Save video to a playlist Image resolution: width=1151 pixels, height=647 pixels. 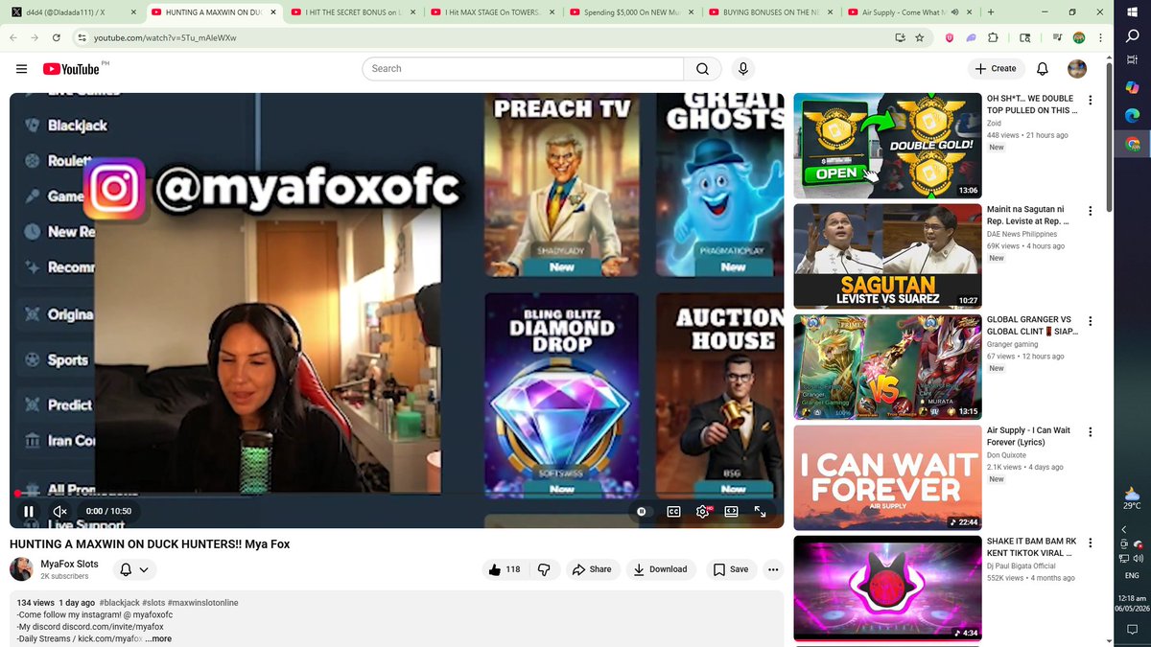pyautogui.click(x=730, y=569)
